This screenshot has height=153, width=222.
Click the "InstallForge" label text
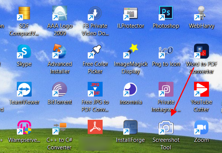pyautogui.click(x=130, y=140)
